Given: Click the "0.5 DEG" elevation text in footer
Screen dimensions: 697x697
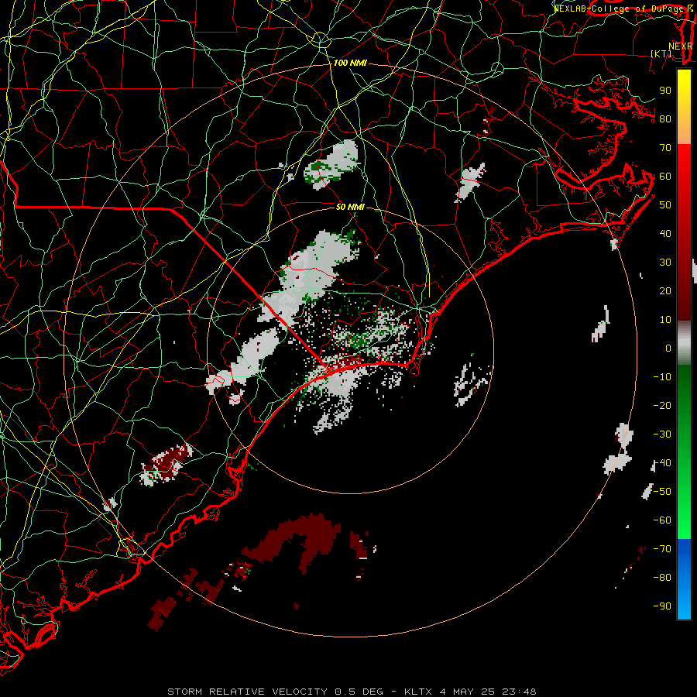Looking at the screenshot, I should pos(358,692).
